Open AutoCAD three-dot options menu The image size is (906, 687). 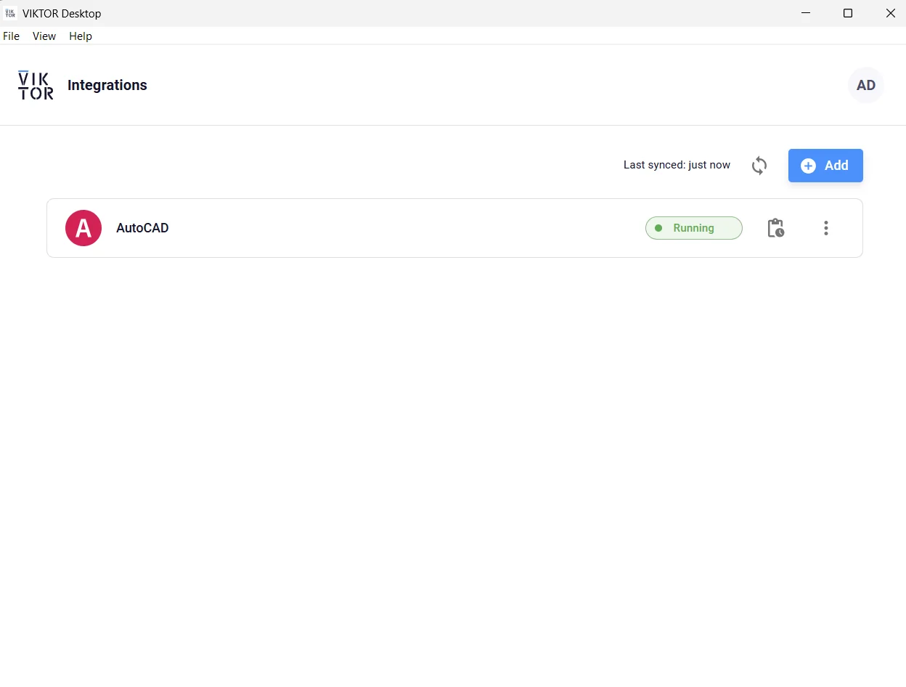click(x=825, y=228)
